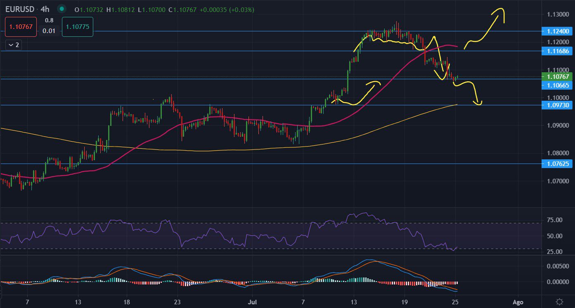Open chart settings gear in bottom corner

pyautogui.click(x=559, y=301)
